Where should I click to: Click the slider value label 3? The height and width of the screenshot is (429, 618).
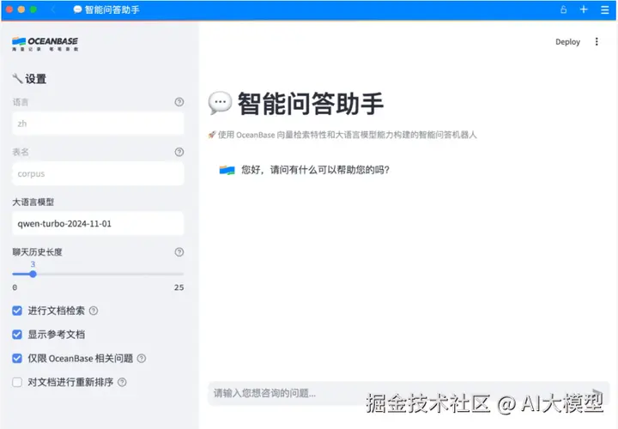coord(33,264)
